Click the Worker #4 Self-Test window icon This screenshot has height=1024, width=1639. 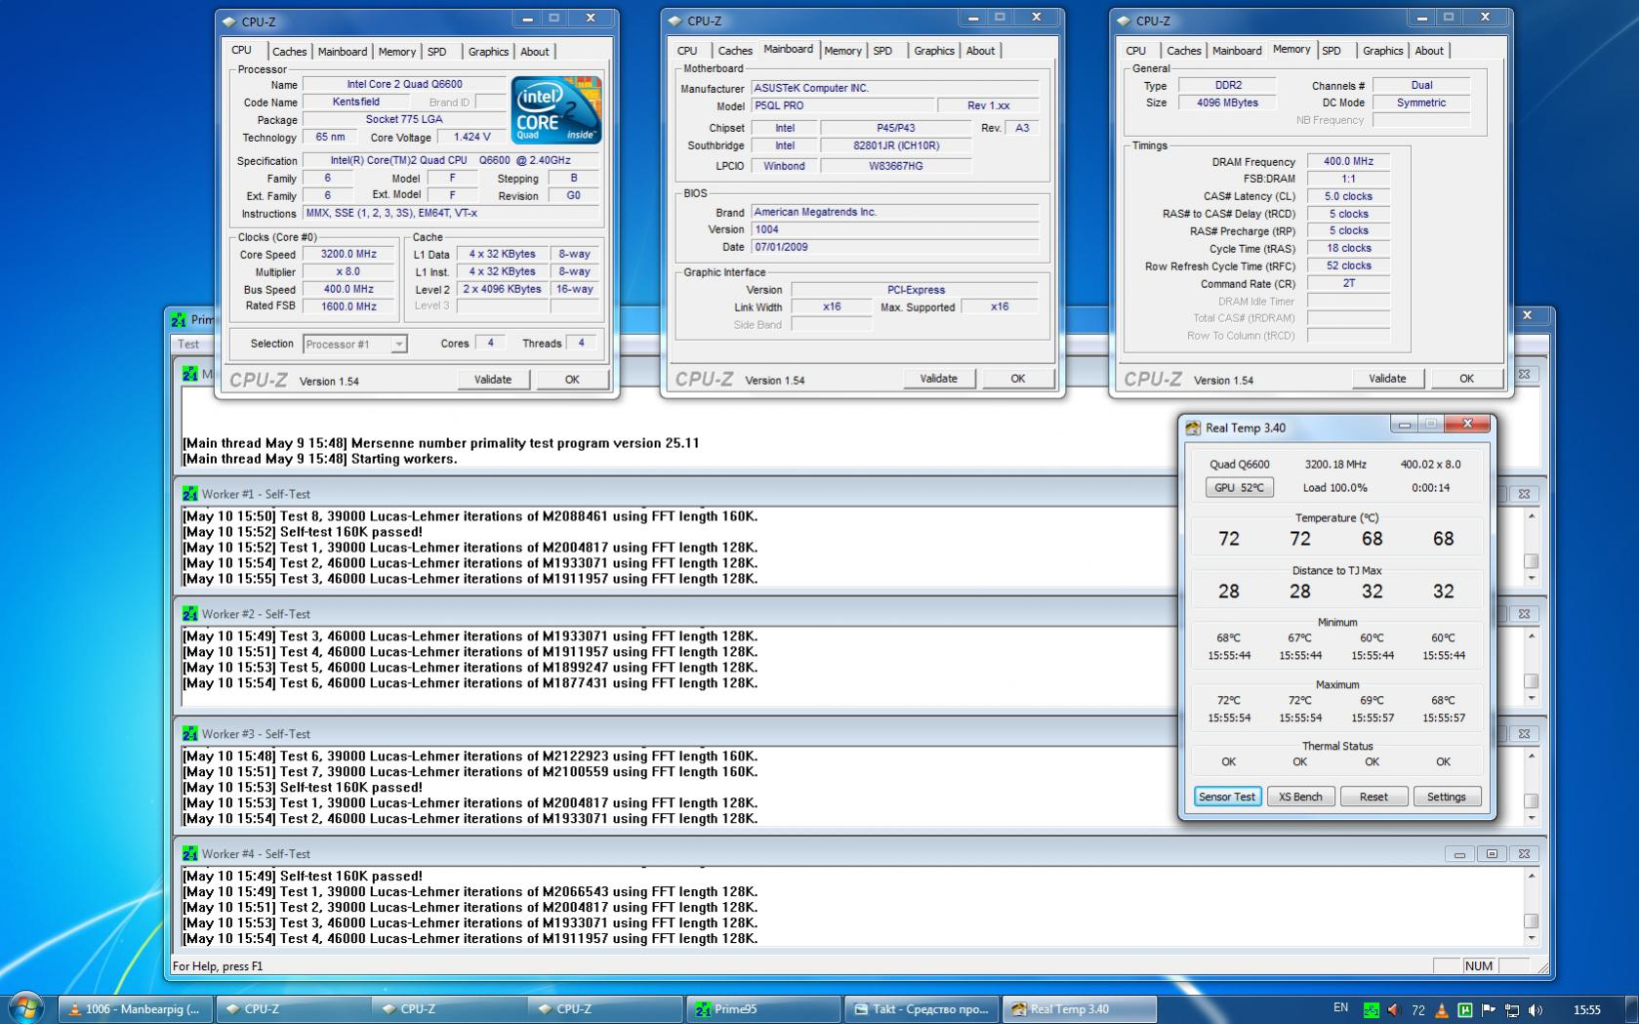pos(189,854)
